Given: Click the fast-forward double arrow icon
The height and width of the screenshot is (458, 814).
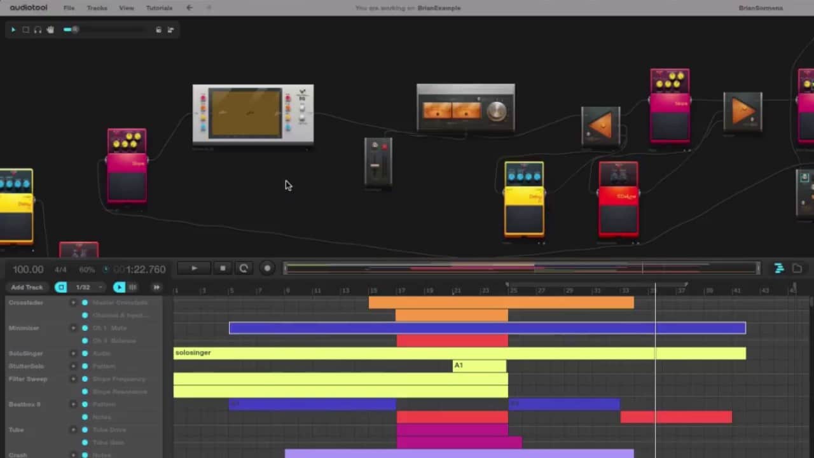Looking at the screenshot, I should coord(156,288).
